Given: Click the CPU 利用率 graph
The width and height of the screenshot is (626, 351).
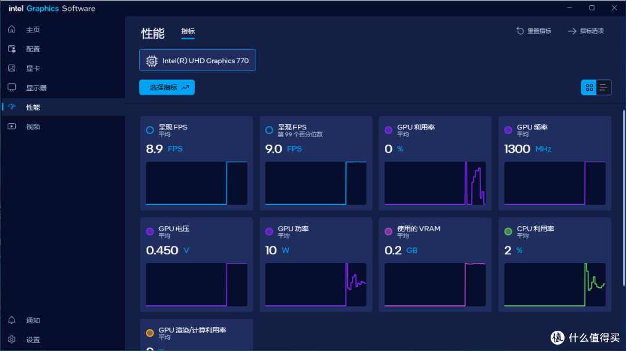Looking at the screenshot, I should (555, 285).
